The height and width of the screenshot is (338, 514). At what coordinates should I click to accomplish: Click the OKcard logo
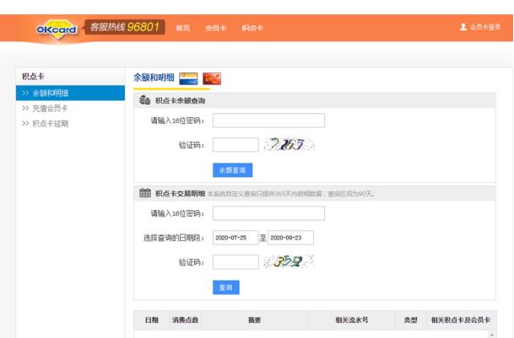coord(59,29)
